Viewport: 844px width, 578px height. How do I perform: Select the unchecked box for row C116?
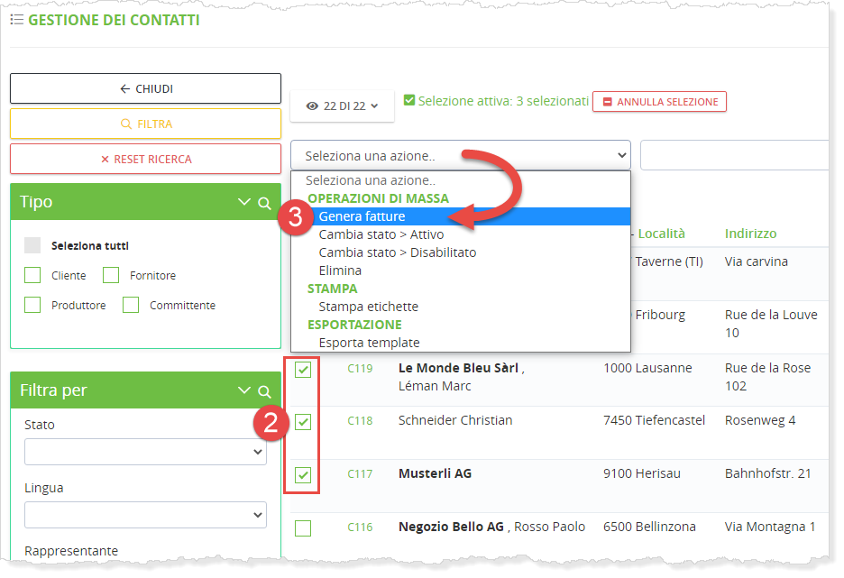304,528
